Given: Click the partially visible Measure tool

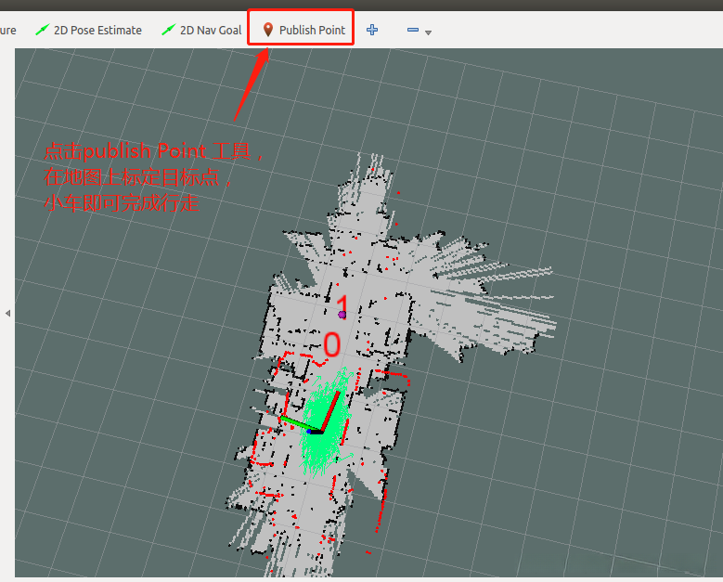Looking at the screenshot, I should click(7, 30).
